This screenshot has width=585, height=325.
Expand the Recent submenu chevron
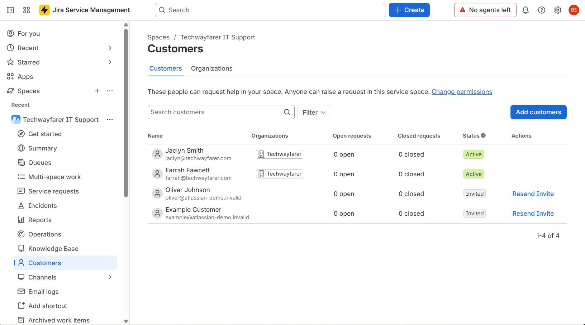[110, 48]
